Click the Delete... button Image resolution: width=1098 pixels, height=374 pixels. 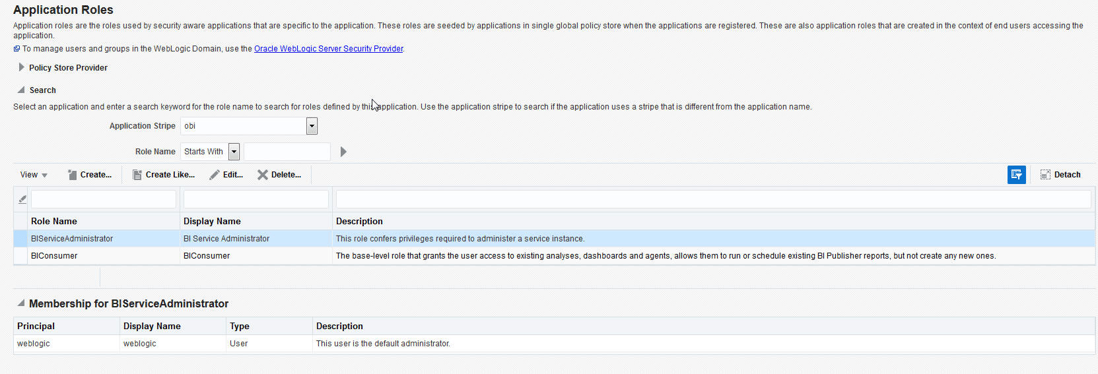279,175
